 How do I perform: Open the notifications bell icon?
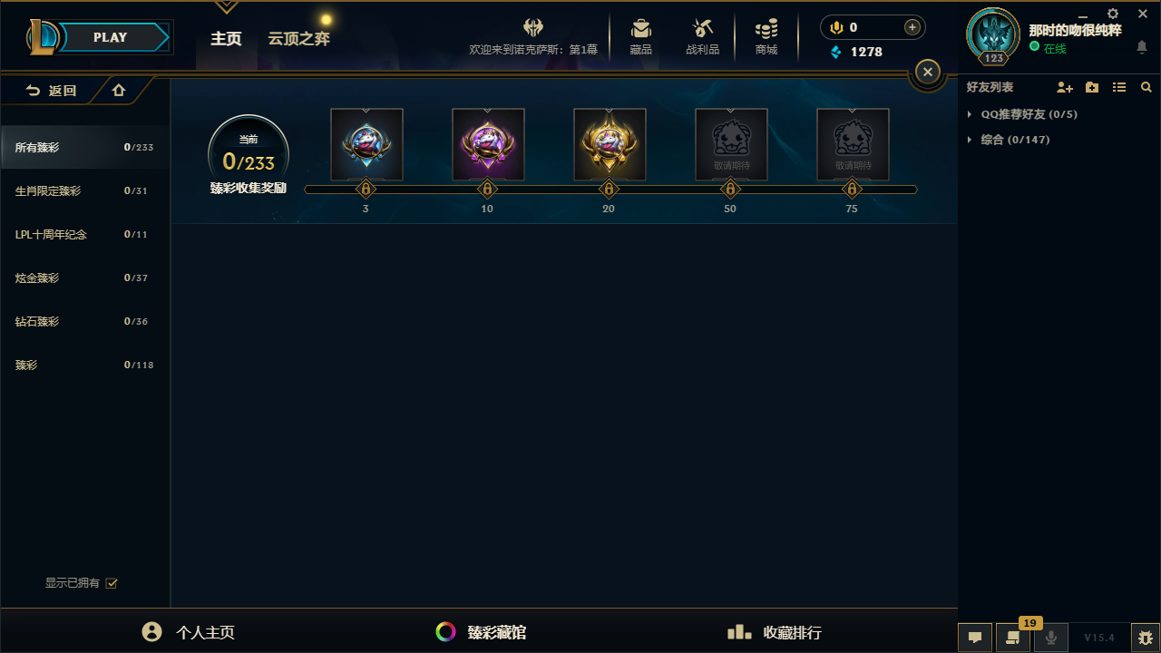(1142, 47)
